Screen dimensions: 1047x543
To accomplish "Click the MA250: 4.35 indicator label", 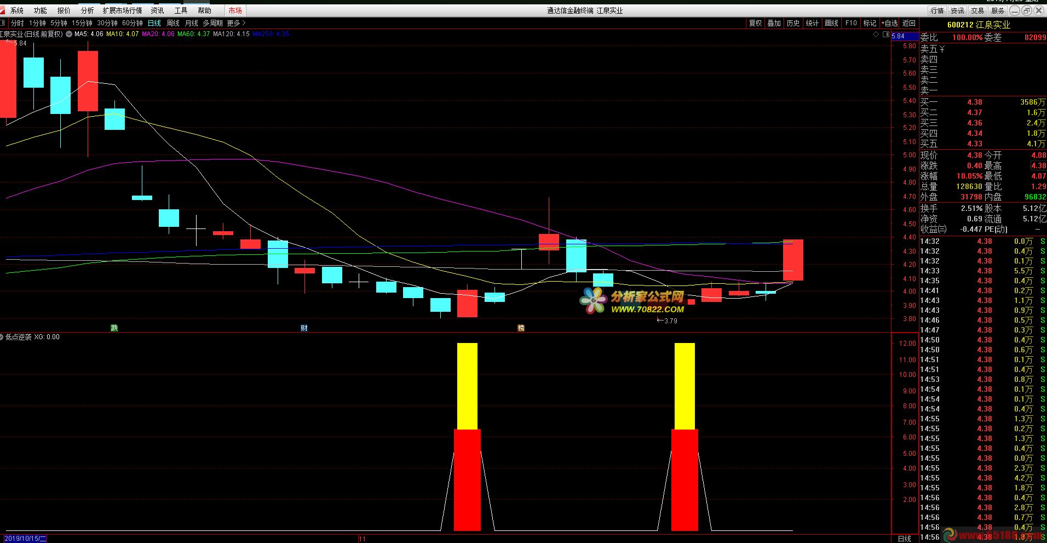I will 271,34.
